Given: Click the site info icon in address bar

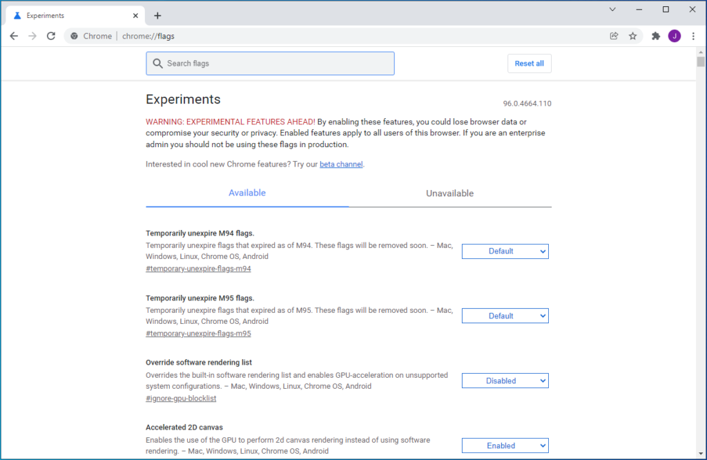Looking at the screenshot, I should tap(74, 35).
